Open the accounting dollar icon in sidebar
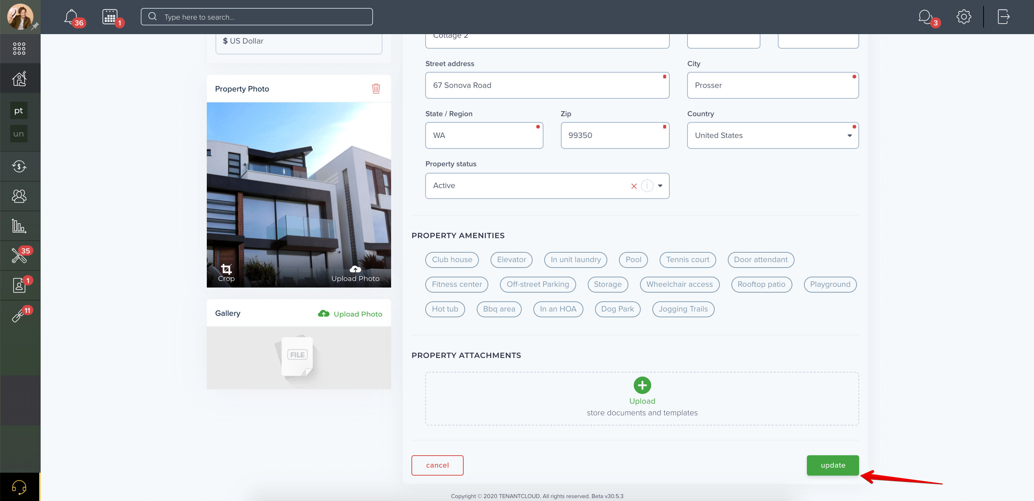1034x501 pixels. [x=19, y=166]
